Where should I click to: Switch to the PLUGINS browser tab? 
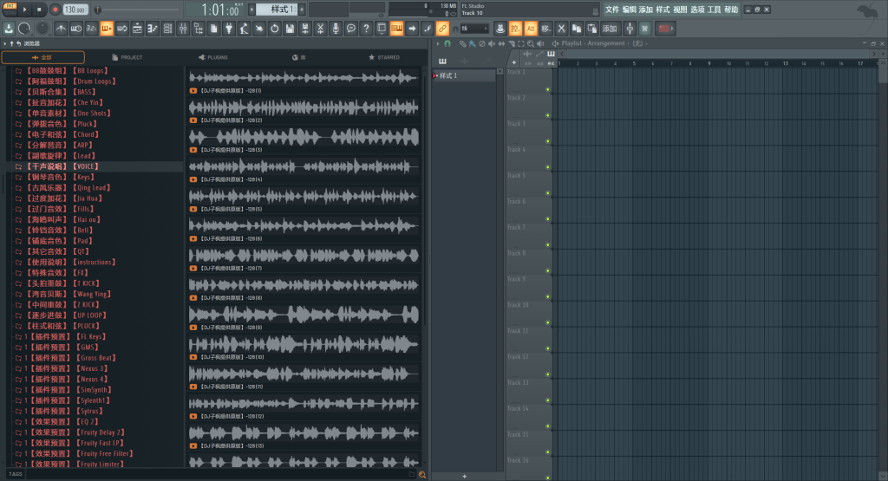pyautogui.click(x=213, y=57)
